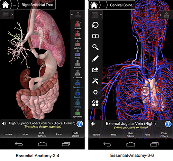Tap Isolate in the bronchial screen

pyautogui.click(x=8, y=134)
